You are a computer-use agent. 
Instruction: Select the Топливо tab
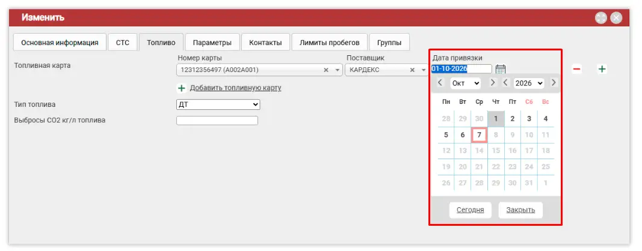click(x=161, y=43)
